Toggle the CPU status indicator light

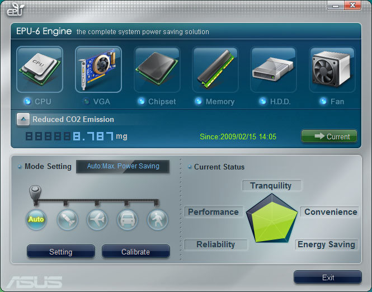click(27, 102)
